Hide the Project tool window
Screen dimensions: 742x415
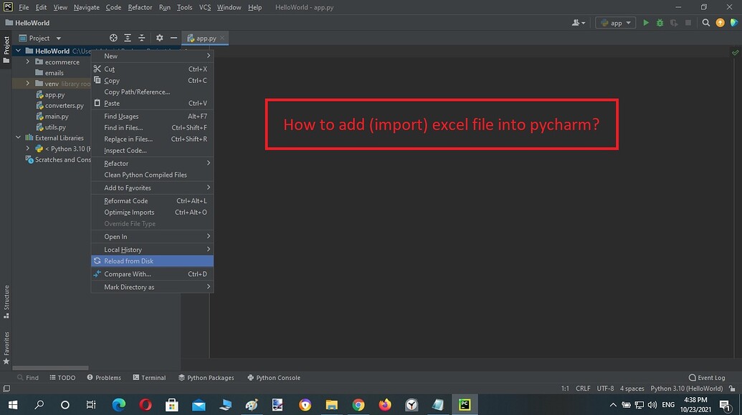coord(173,37)
